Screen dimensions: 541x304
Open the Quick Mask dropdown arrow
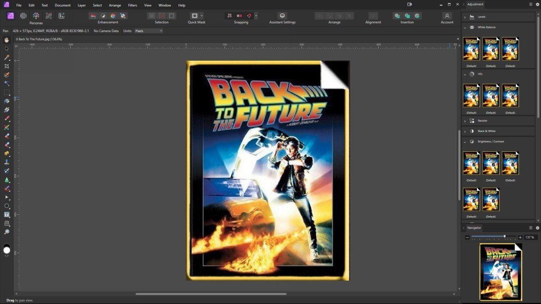[x=202, y=15]
